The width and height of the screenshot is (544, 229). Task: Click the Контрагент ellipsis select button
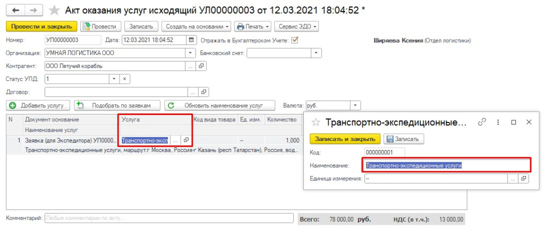pyautogui.click(x=191, y=66)
